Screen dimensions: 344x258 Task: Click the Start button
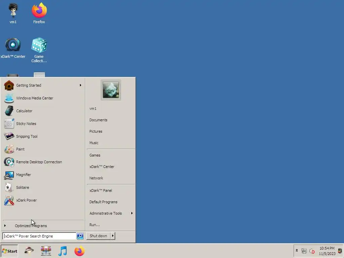click(9, 251)
